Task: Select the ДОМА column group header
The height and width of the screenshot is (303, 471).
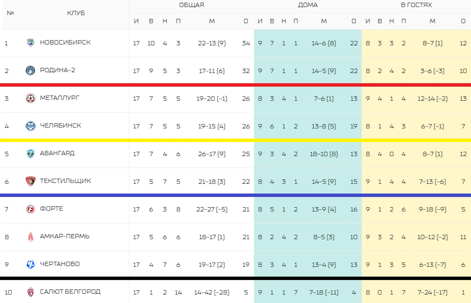Action: coord(307,5)
